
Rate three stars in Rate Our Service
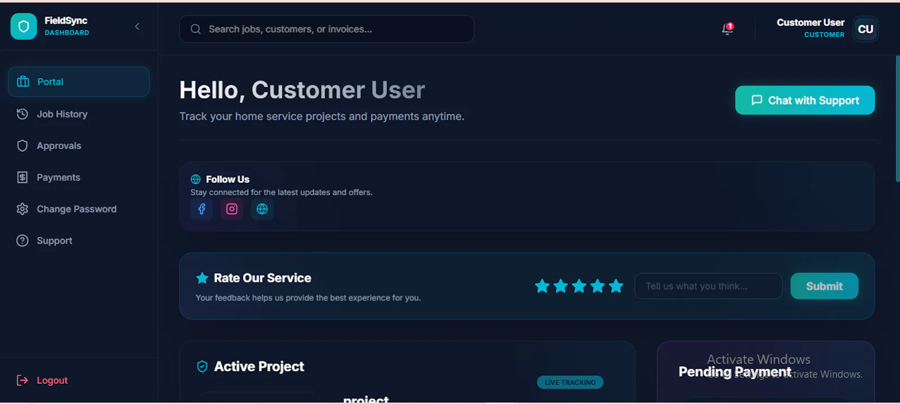(579, 286)
